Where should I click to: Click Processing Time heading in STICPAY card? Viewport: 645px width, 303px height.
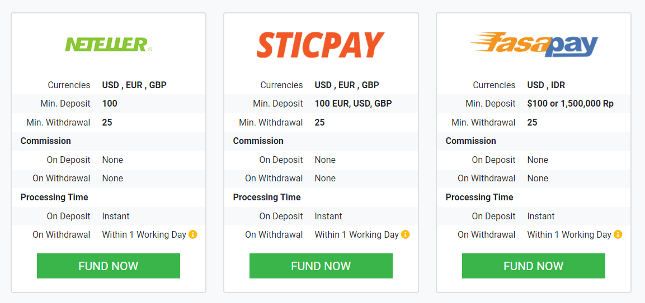(267, 197)
